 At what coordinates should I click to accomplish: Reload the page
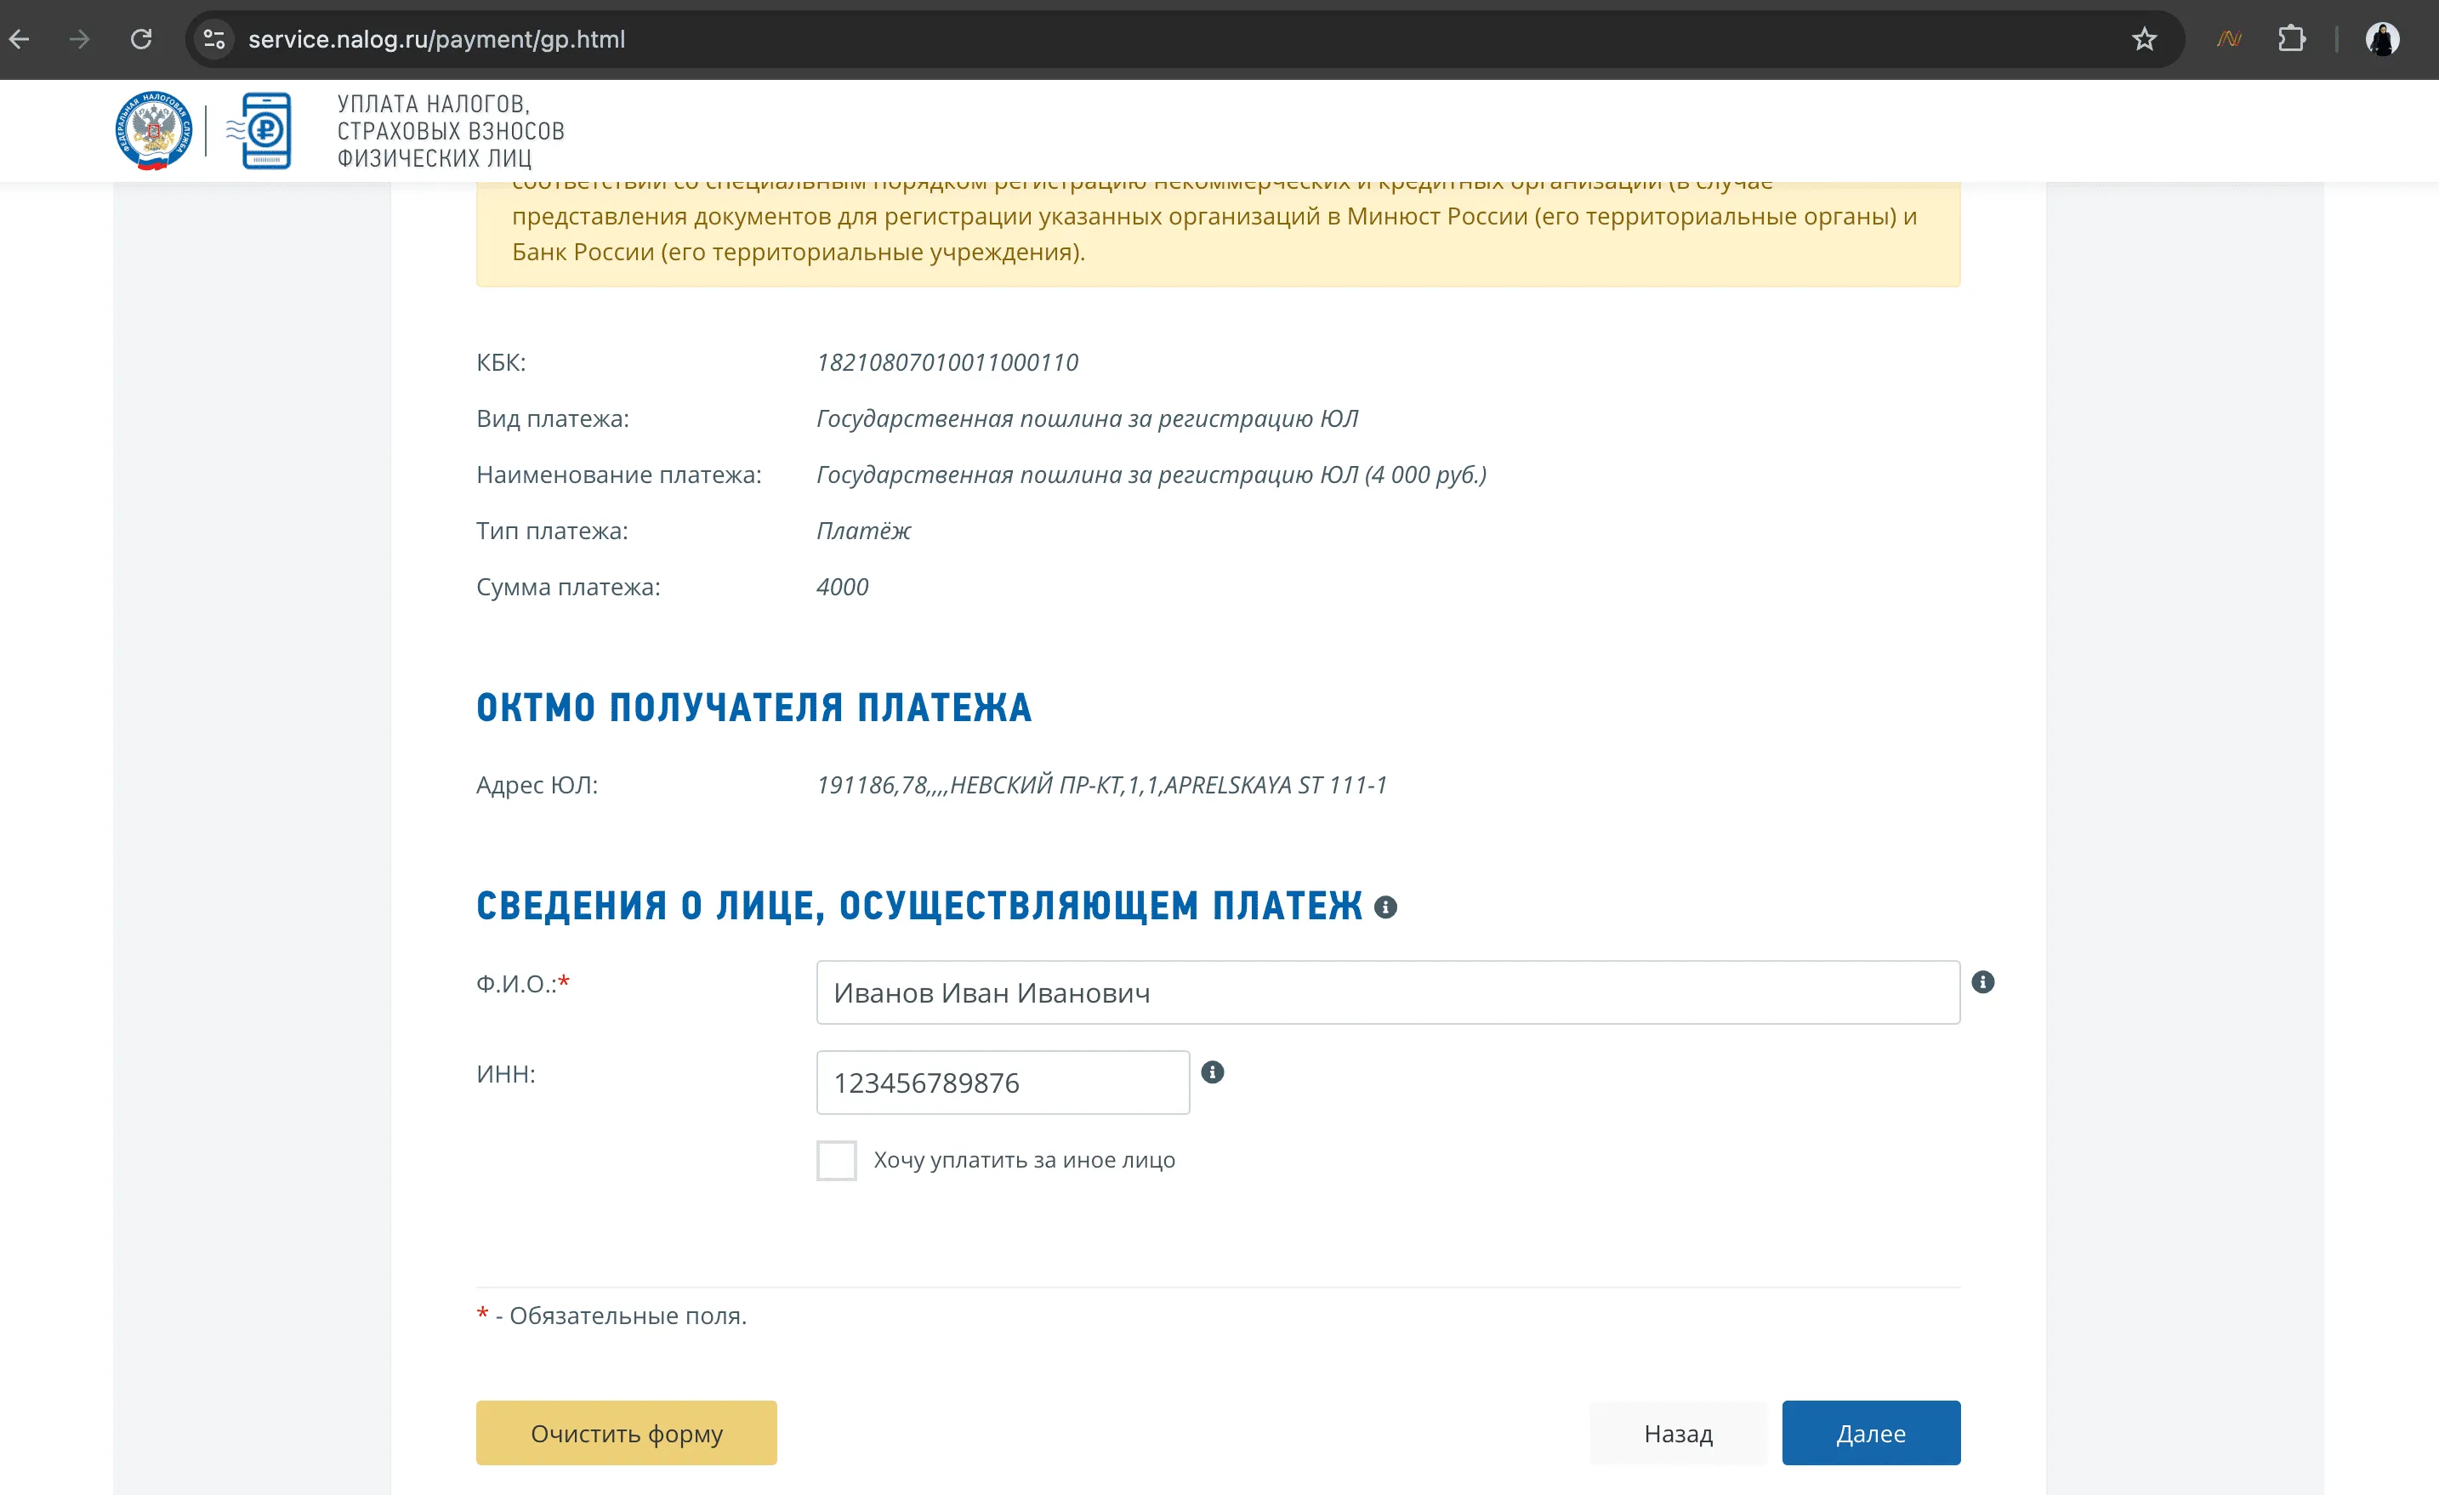[x=141, y=40]
